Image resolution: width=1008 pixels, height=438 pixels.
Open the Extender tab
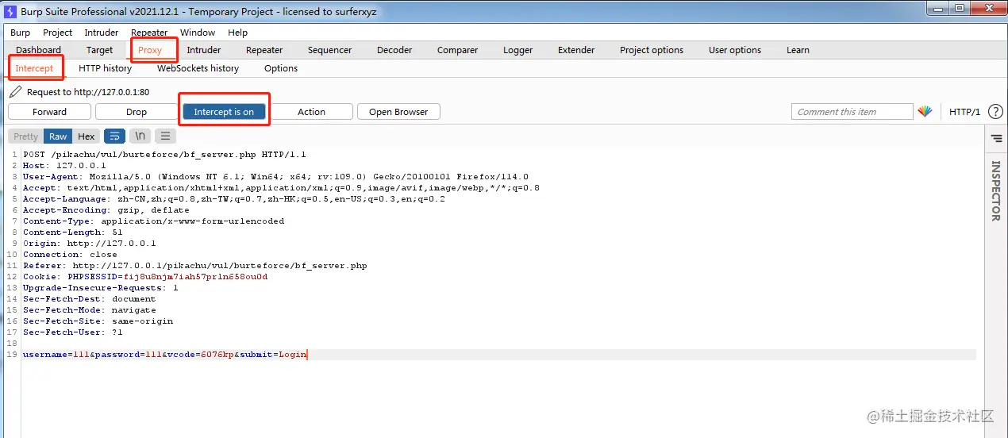(x=576, y=50)
